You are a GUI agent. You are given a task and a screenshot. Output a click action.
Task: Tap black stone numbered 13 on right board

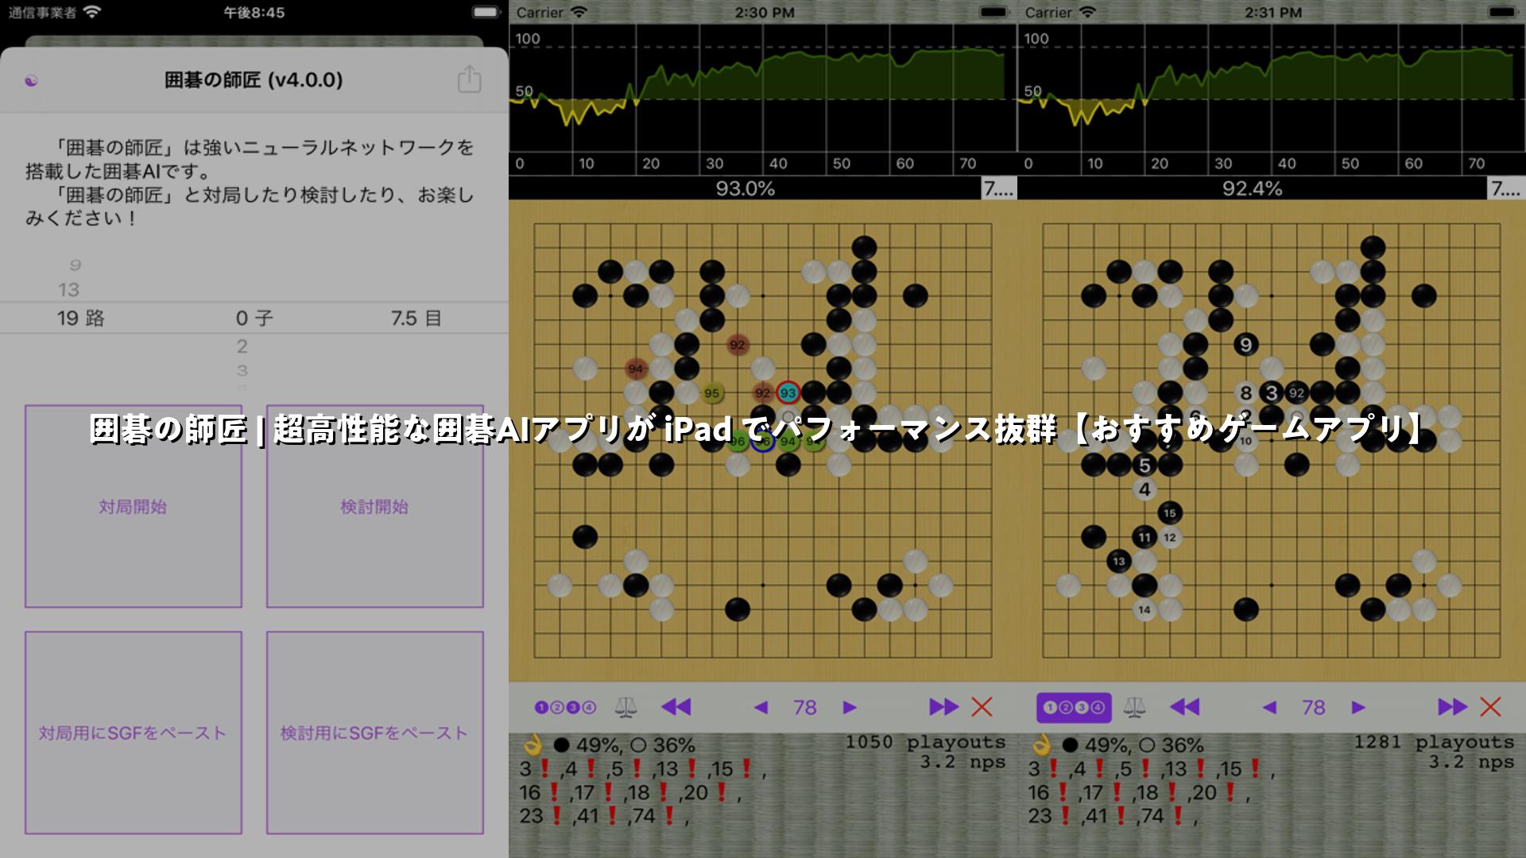(x=1119, y=561)
